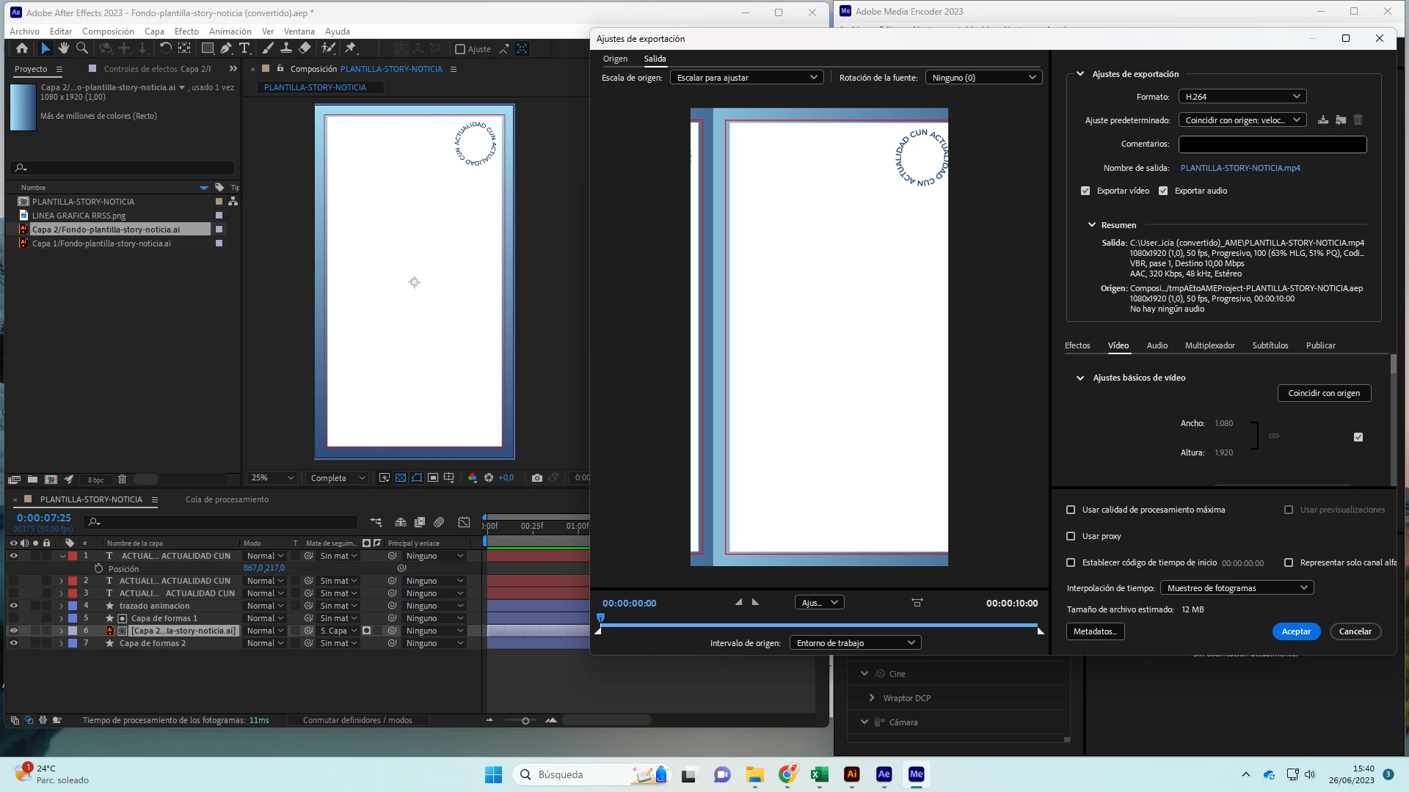
Task: Select the Horizontal Type tool
Action: (244, 48)
